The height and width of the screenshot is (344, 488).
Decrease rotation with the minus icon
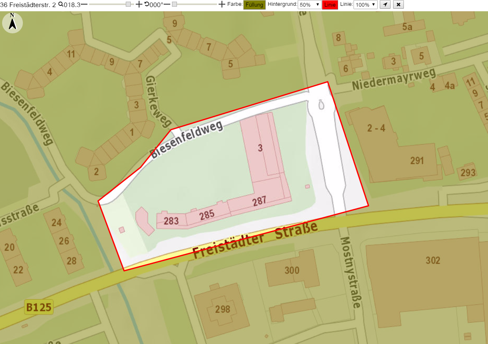pos(167,4)
